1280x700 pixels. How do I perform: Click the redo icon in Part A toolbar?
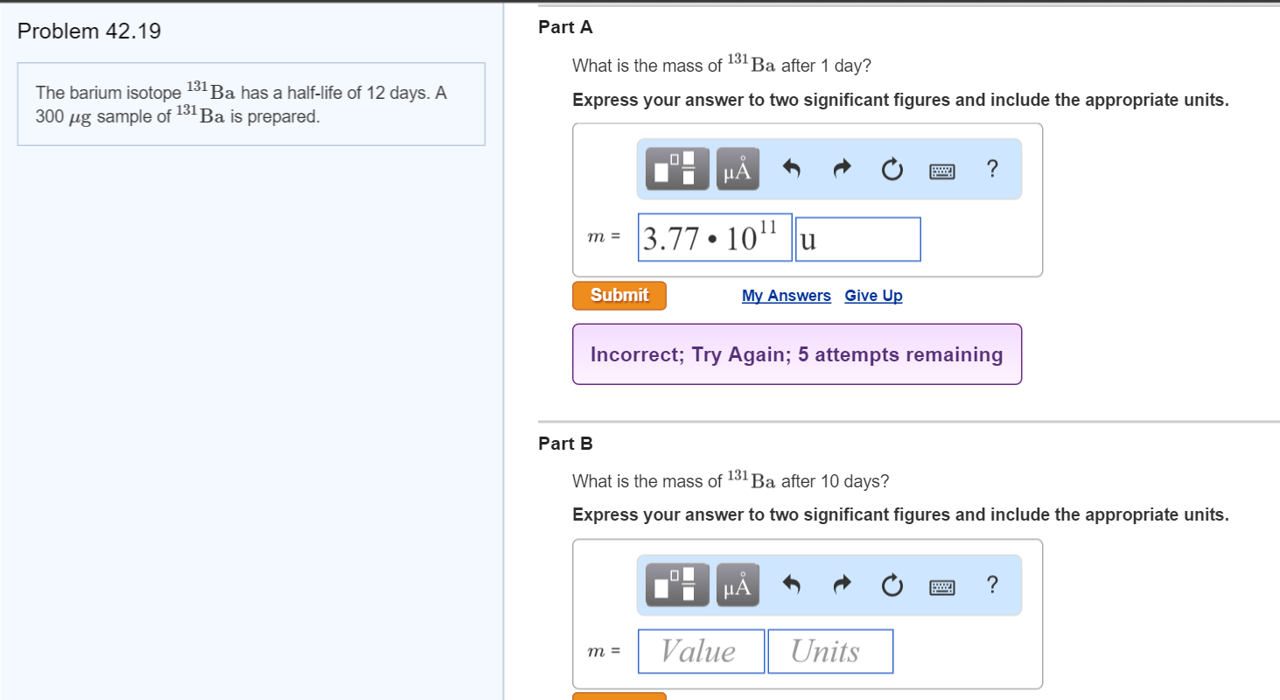pyautogui.click(x=841, y=168)
